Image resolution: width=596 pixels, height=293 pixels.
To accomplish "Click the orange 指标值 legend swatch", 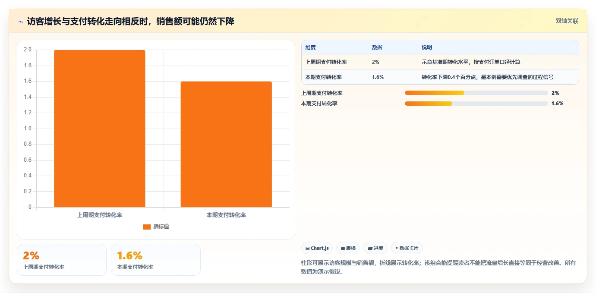I will (147, 227).
